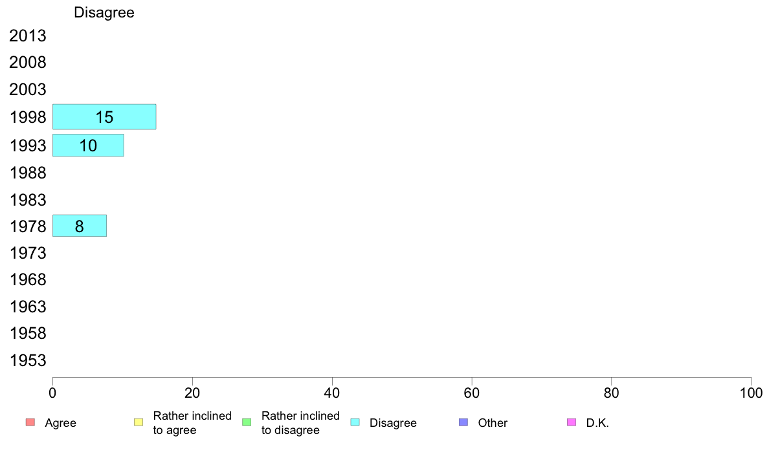This screenshot has width=769, height=476.
Task: Click the 1988 year label
Action: 27,173
